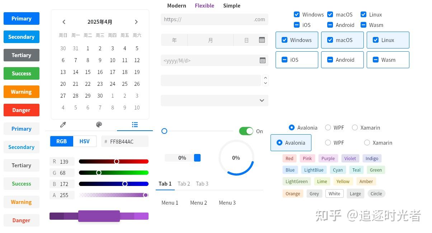Click the Danger button
This screenshot has height=233, width=432.
(x=21, y=110)
